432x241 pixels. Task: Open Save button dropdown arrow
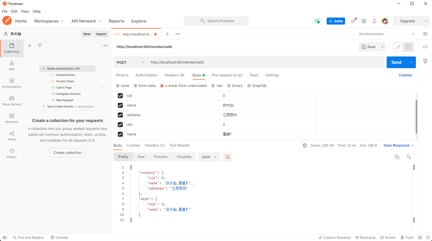tap(382, 47)
